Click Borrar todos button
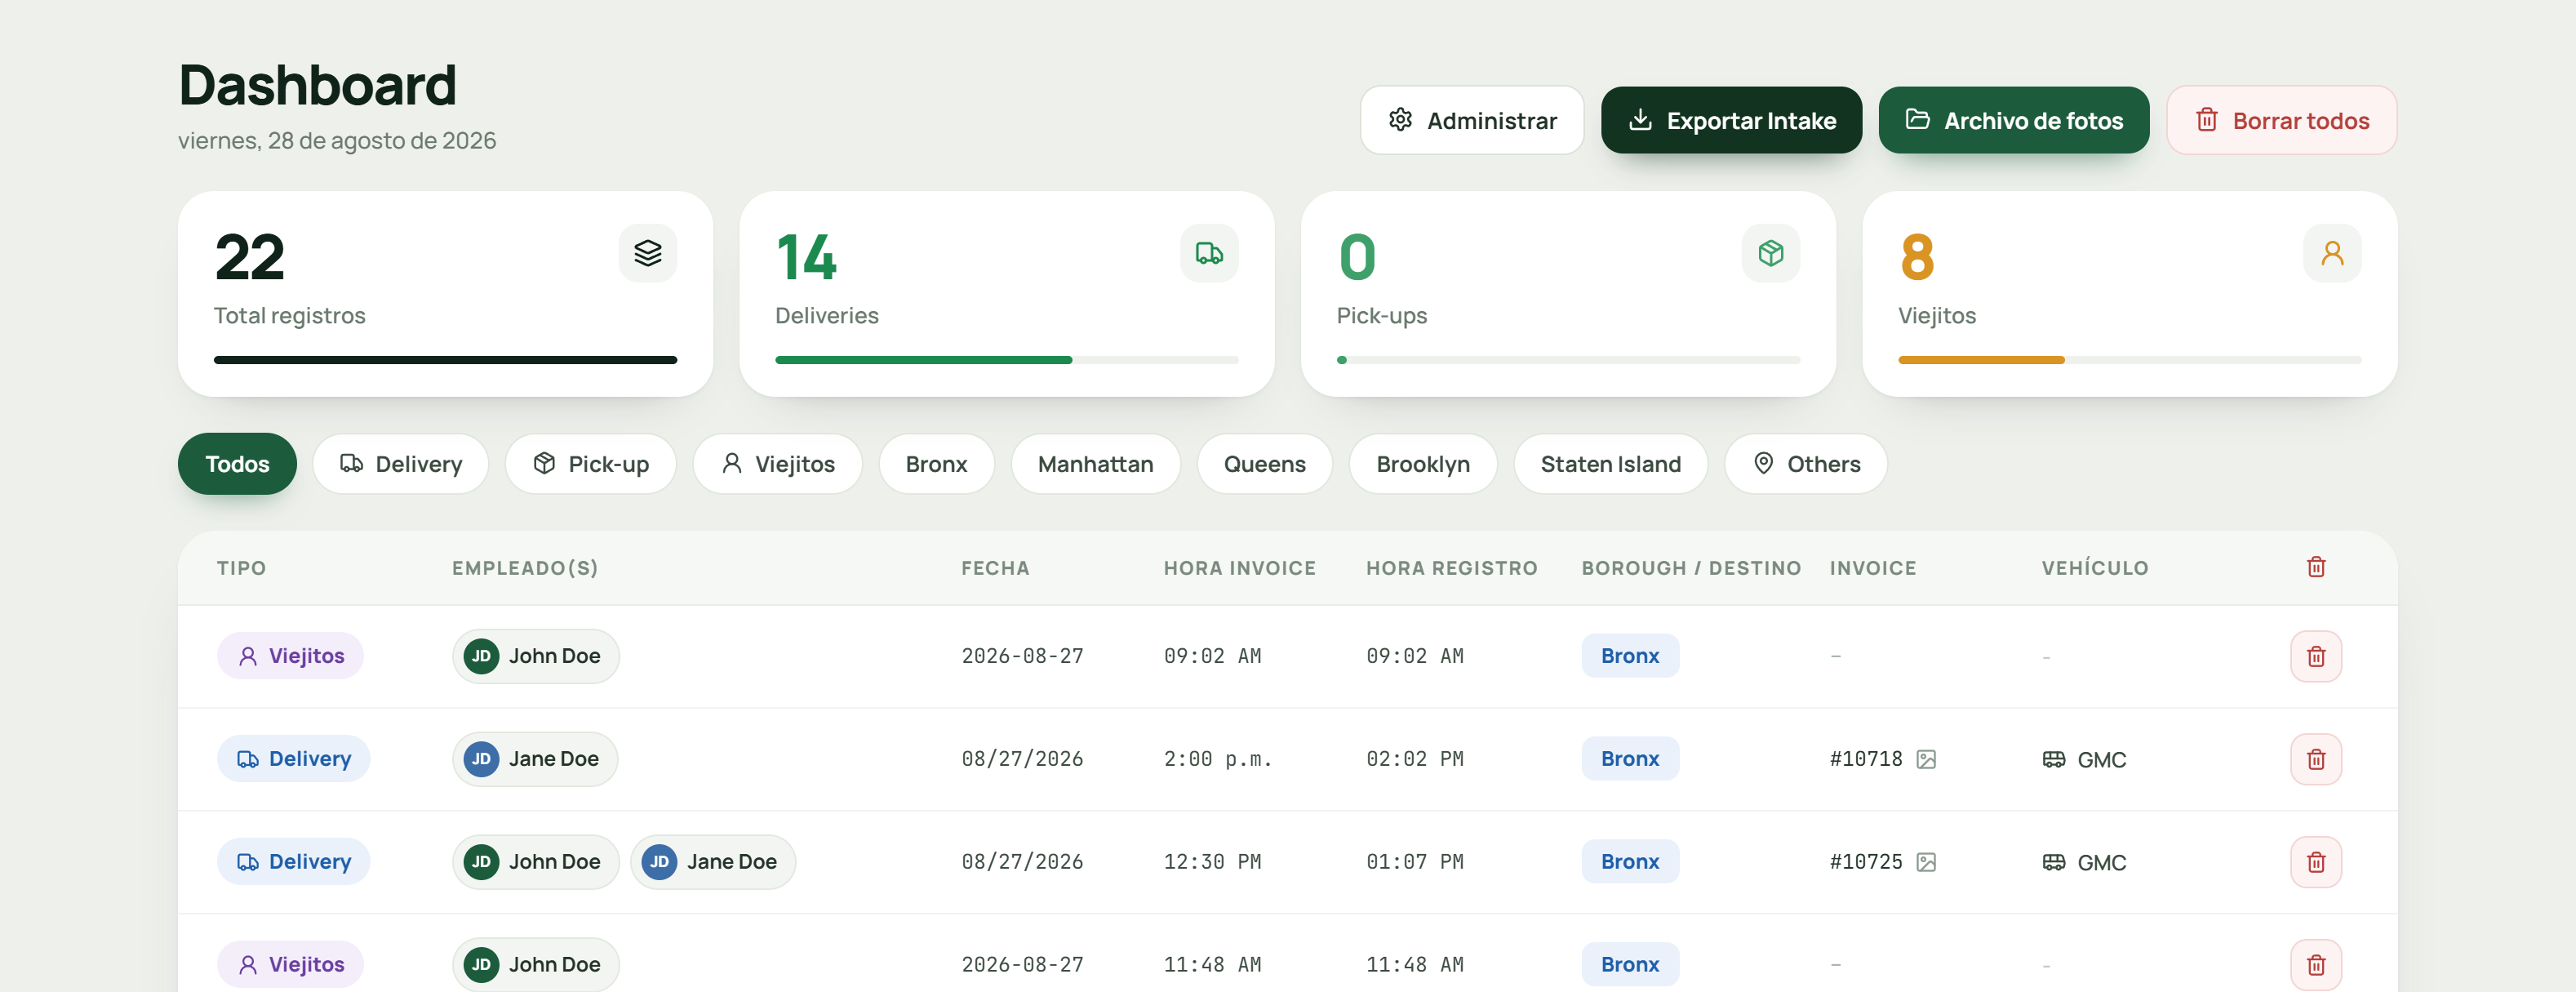This screenshot has width=2576, height=992. [2281, 120]
